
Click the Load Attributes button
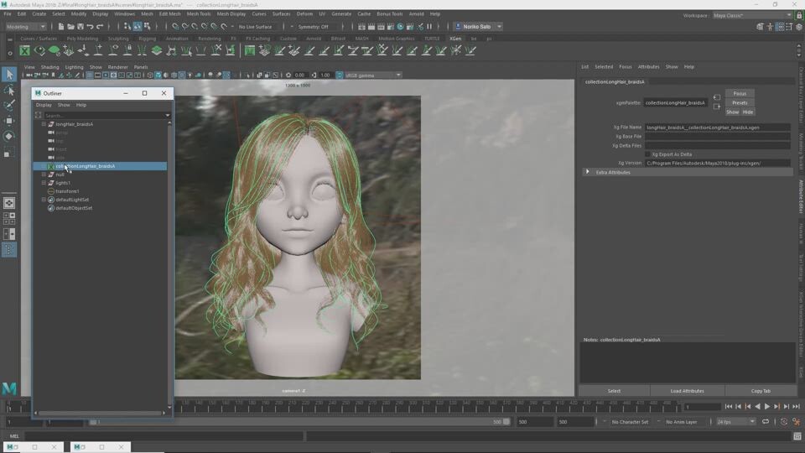pos(687,391)
